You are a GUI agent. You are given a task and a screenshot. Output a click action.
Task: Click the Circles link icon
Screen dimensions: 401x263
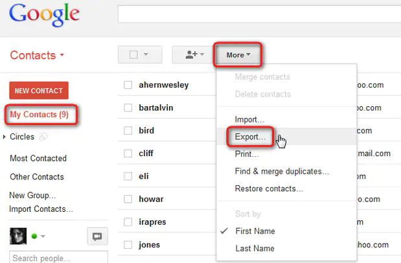(x=44, y=137)
